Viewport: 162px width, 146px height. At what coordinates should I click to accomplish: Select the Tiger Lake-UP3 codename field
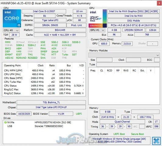[x=50, y=20]
